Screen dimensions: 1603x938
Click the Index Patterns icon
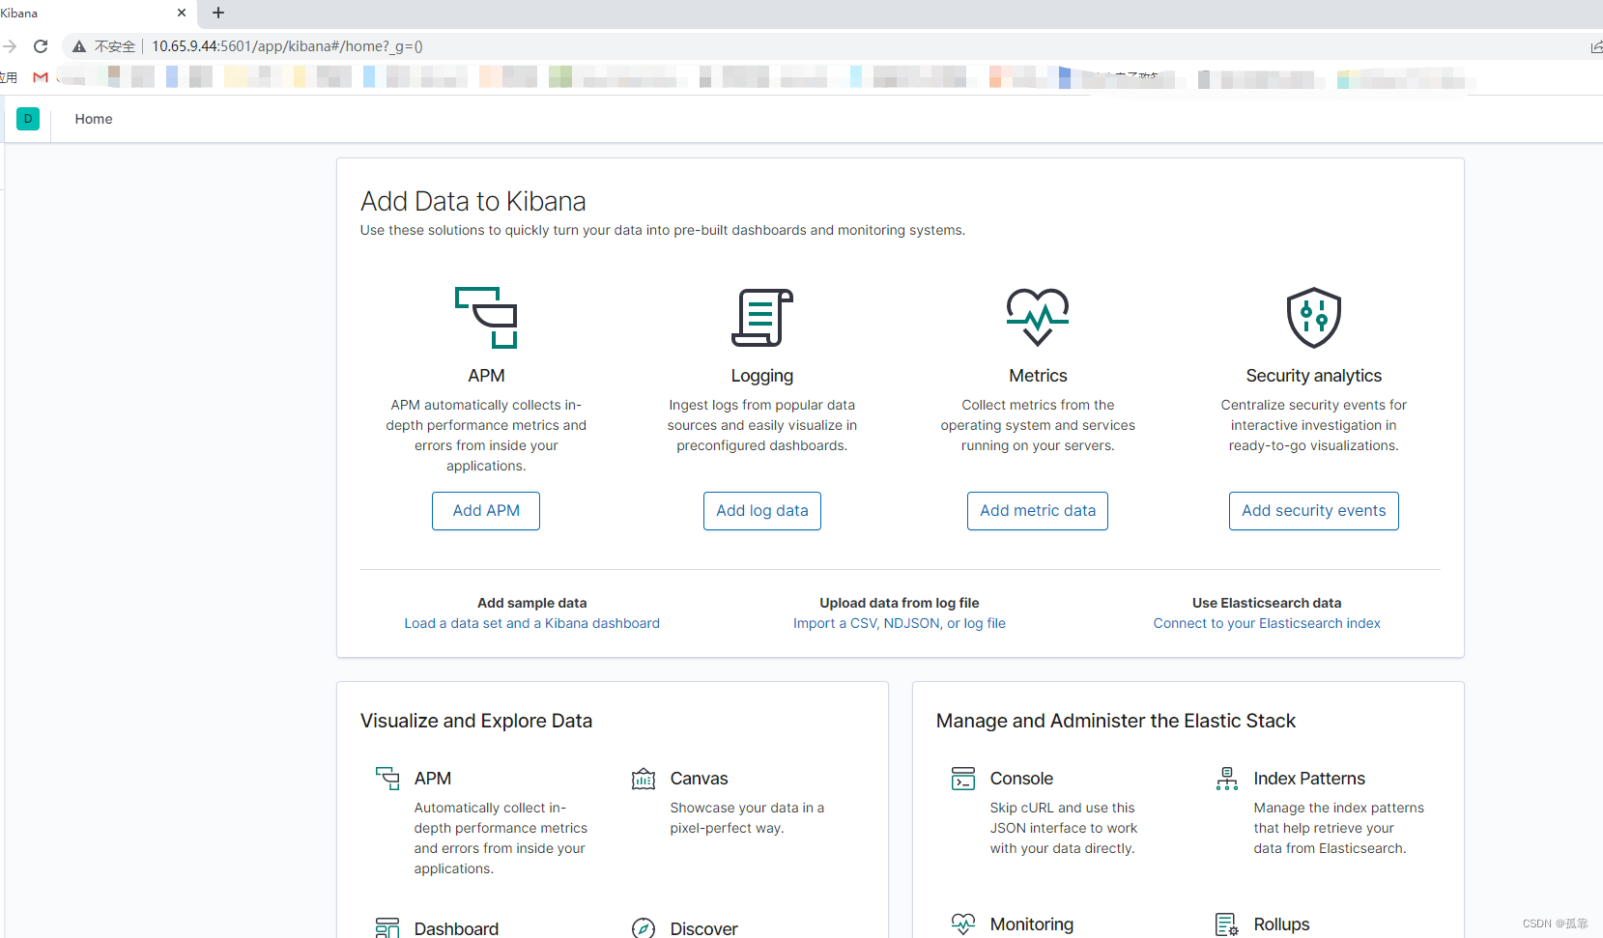point(1227,779)
